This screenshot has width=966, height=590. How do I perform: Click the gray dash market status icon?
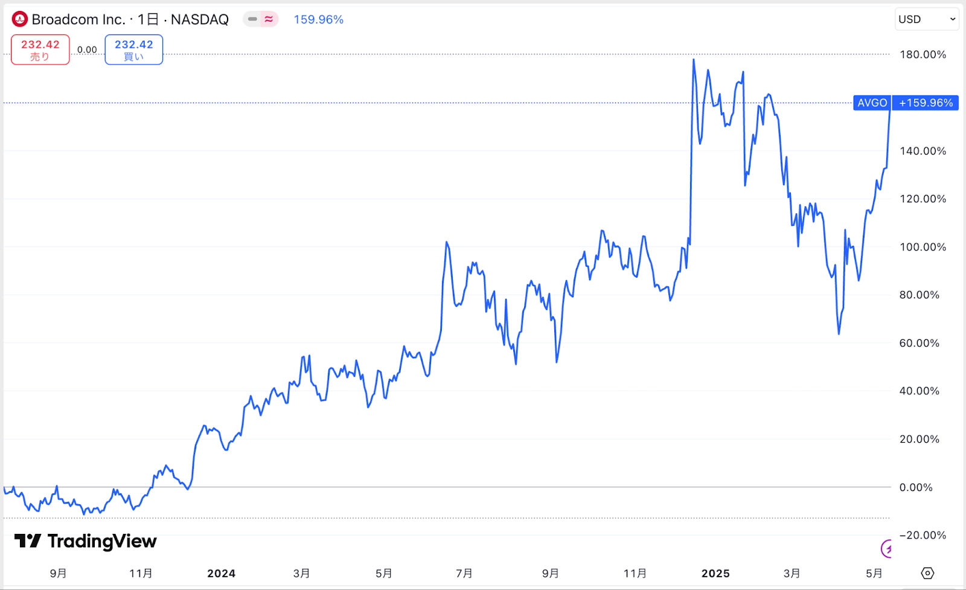tap(252, 19)
